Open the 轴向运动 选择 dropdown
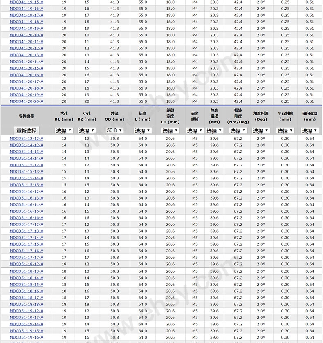This screenshot has width=323, height=343. (310, 131)
